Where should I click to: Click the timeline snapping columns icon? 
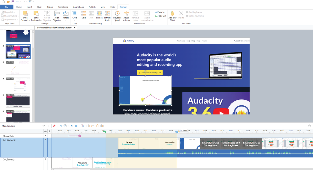tap(102, 126)
